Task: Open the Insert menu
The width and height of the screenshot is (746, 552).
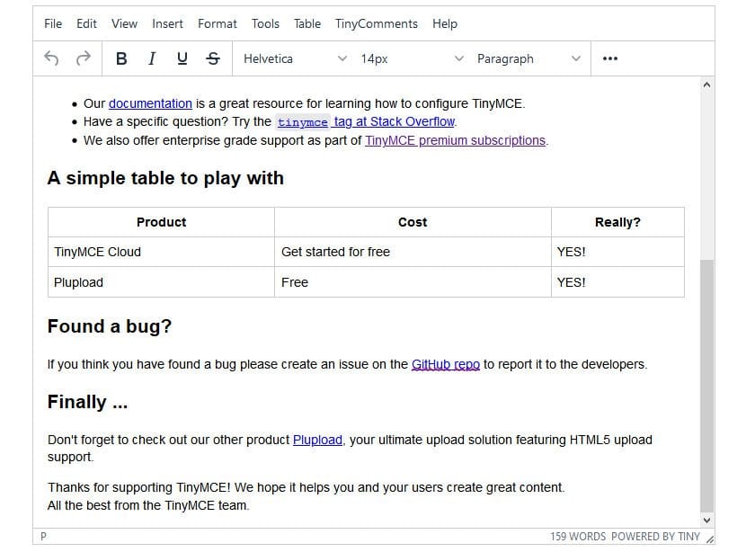Action: click(167, 23)
